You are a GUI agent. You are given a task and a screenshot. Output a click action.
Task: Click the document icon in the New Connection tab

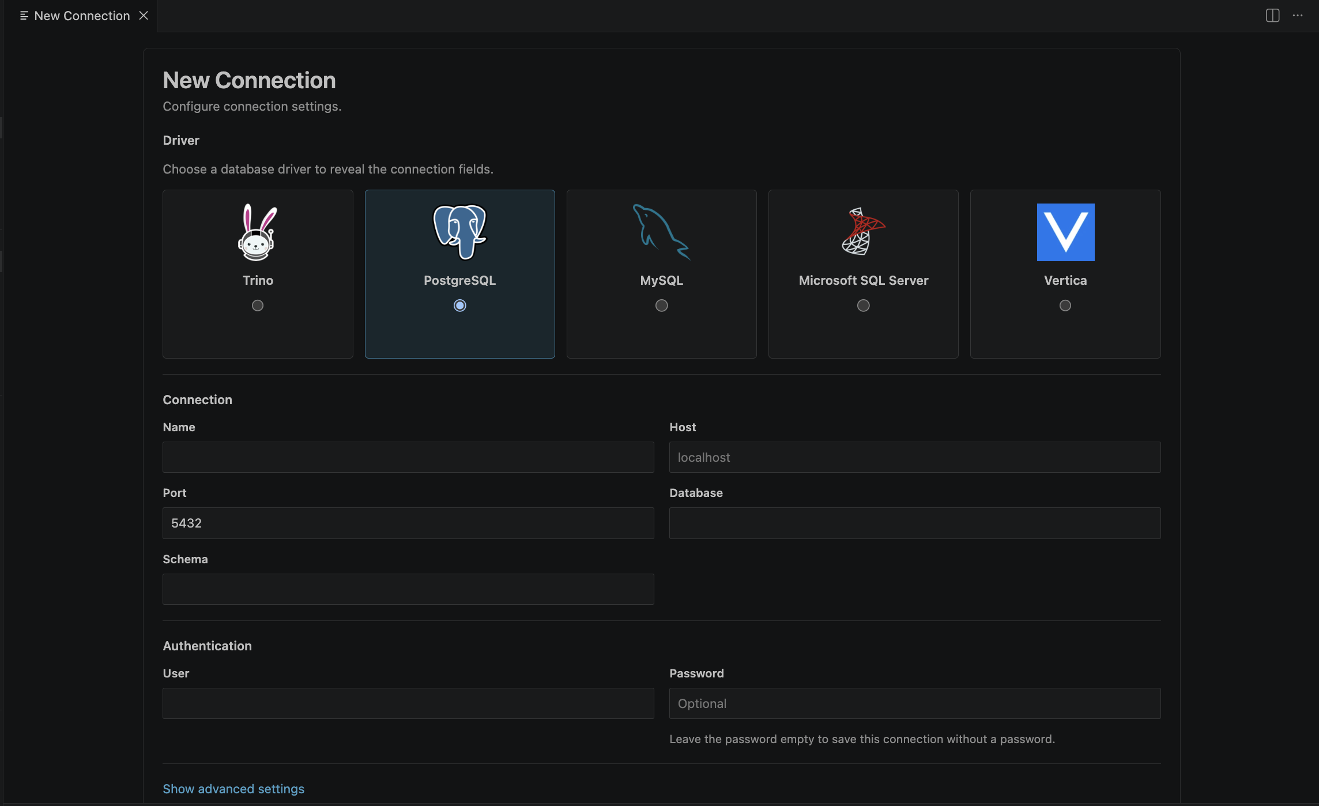[x=25, y=16]
